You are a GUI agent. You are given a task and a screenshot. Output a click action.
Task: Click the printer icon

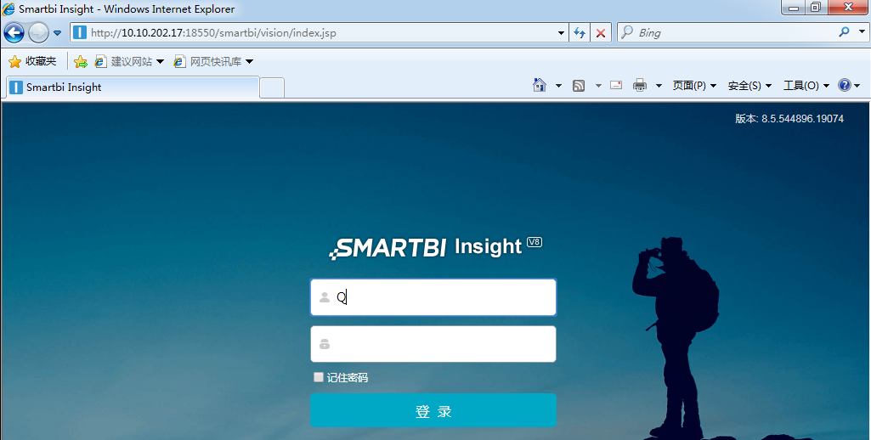[640, 85]
